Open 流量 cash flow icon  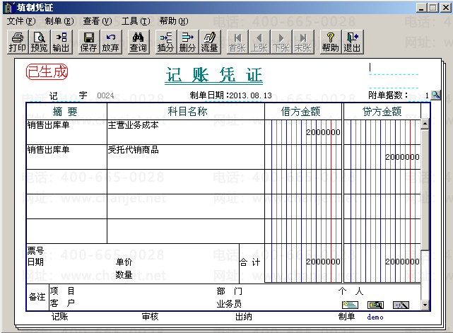pyautogui.click(x=209, y=42)
